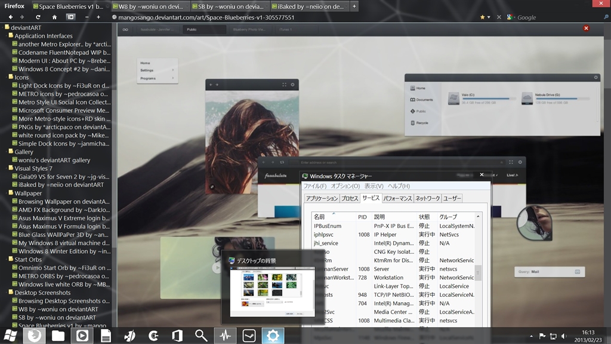Open the ファイル(F) menu

[x=315, y=186]
